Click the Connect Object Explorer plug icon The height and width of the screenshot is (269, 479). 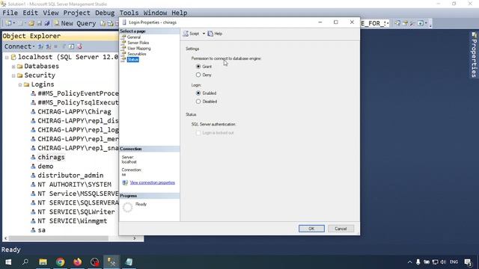40,46
